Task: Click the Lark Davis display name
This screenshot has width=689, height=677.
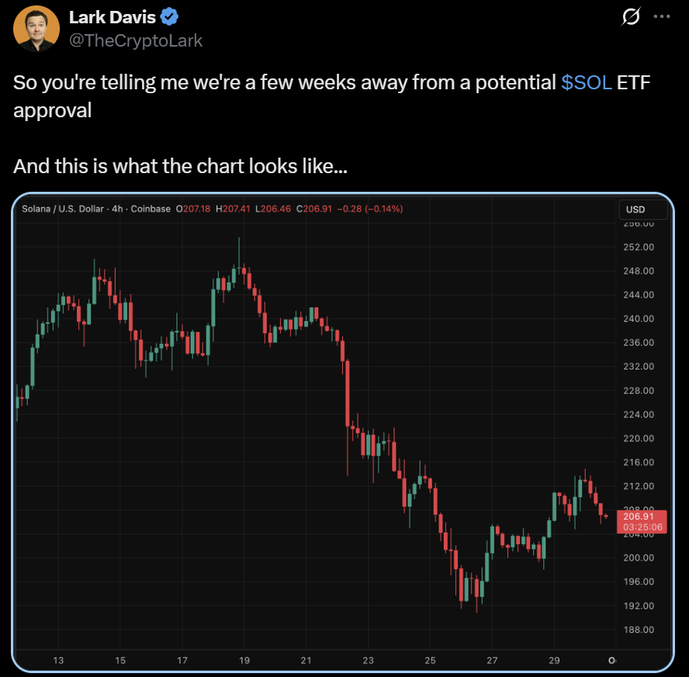Action: [114, 16]
